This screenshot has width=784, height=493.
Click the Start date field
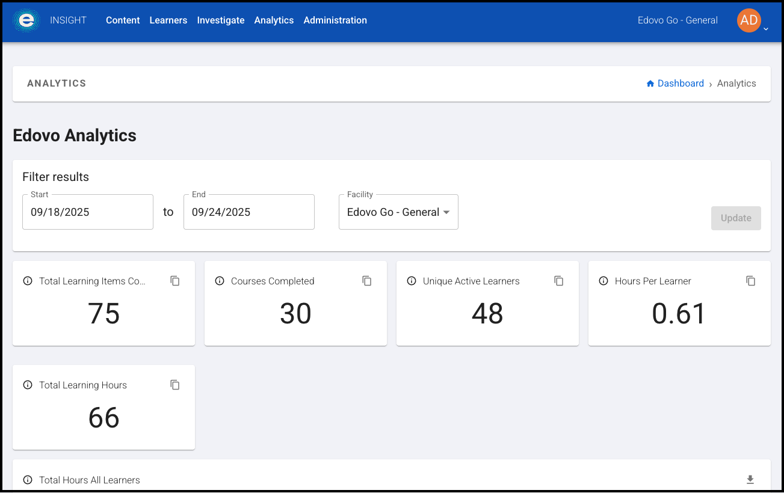tap(88, 212)
